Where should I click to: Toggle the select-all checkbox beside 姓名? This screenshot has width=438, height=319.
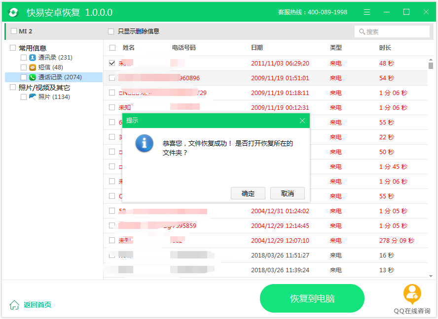click(112, 48)
